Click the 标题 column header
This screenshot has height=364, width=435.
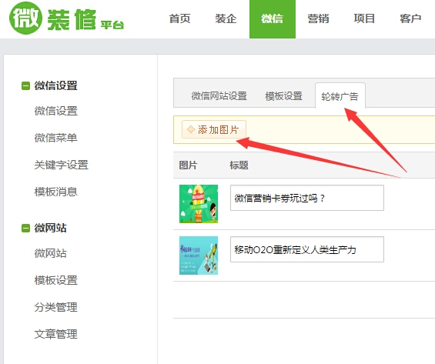[x=239, y=165]
